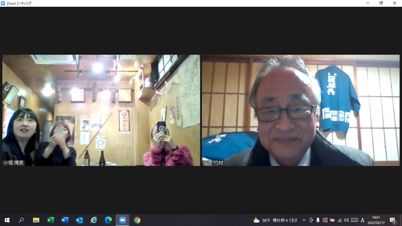Show hidden system tray icons

point(304,220)
